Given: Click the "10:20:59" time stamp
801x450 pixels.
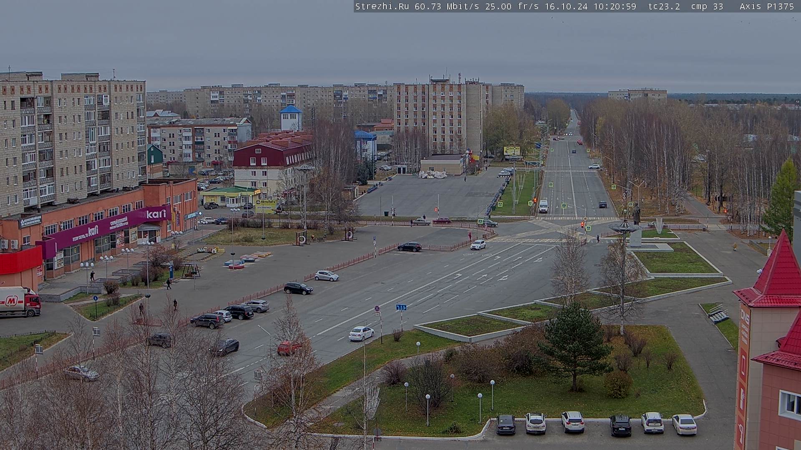Looking at the screenshot, I should point(615,6).
